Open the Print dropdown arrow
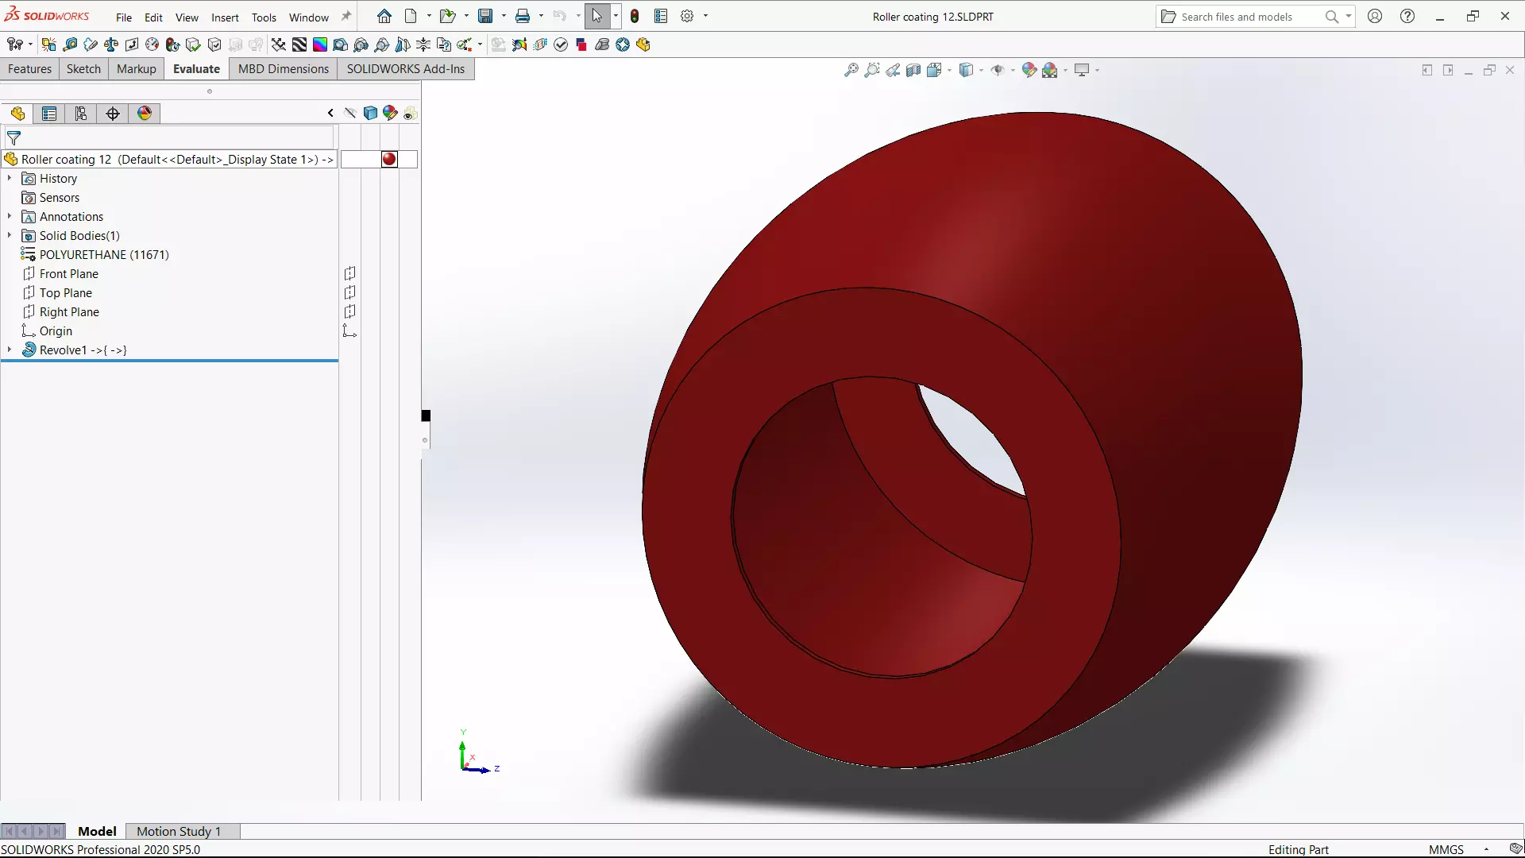 541,16
